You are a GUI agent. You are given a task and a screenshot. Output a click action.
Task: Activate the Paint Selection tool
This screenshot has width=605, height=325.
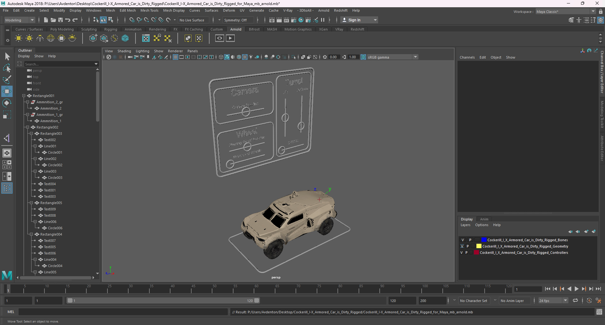[x=7, y=80]
